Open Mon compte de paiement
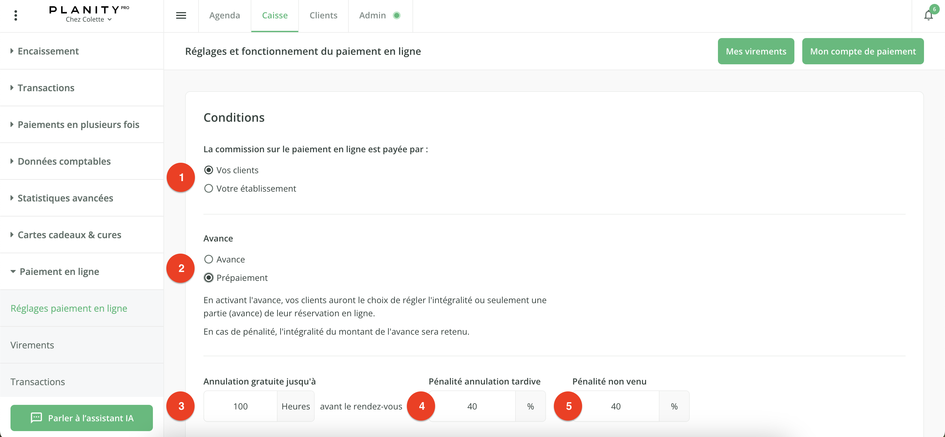Viewport: 945px width, 437px height. click(x=862, y=52)
